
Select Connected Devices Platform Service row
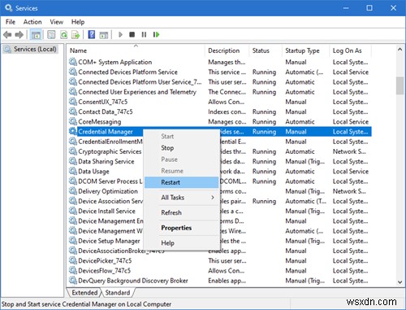(219, 72)
